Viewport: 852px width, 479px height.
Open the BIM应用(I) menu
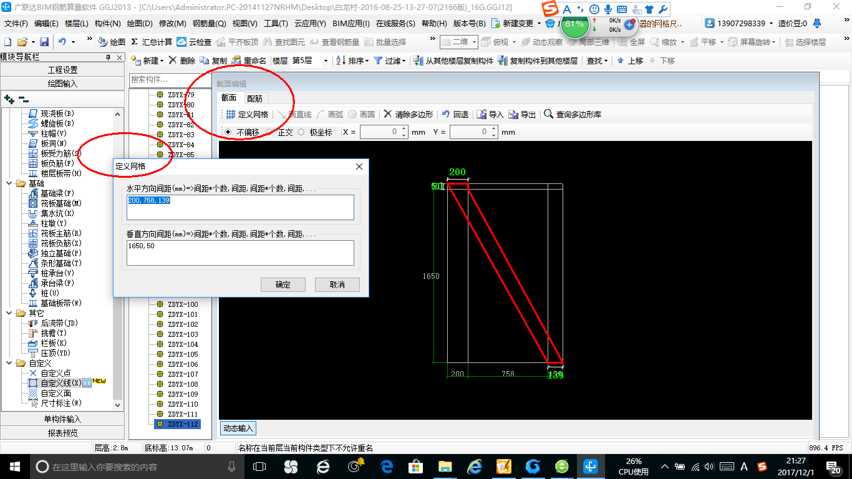click(x=351, y=24)
